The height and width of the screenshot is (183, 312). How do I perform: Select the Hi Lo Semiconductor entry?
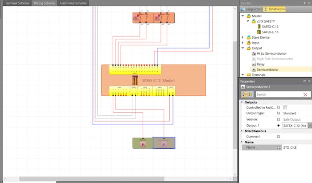271,53
